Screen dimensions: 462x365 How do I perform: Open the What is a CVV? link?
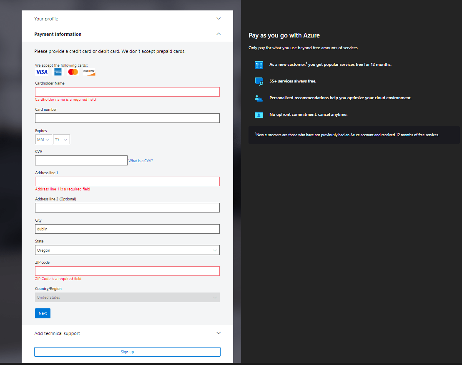point(141,161)
